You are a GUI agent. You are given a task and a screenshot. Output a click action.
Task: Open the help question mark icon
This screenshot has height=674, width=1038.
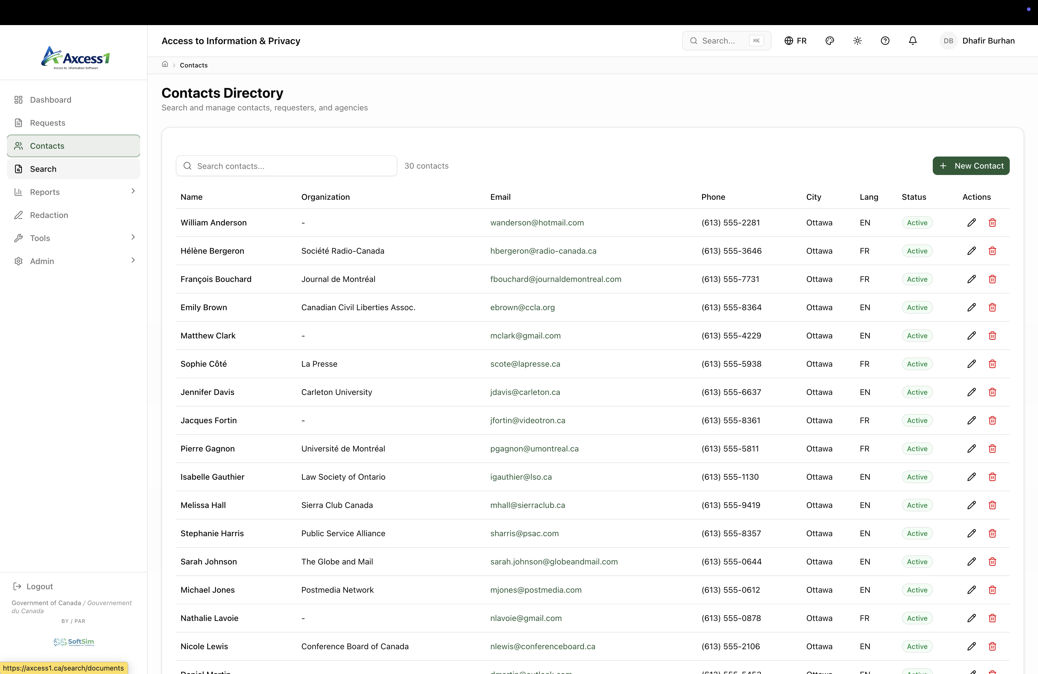pyautogui.click(x=885, y=41)
